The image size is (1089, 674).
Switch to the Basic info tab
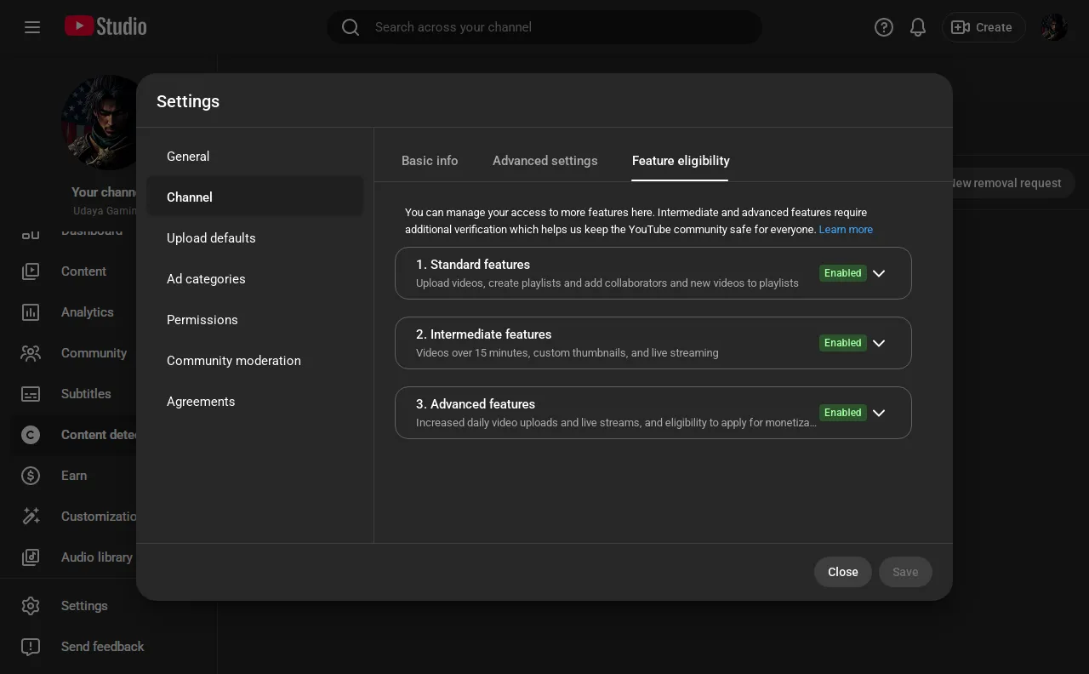pyautogui.click(x=430, y=161)
